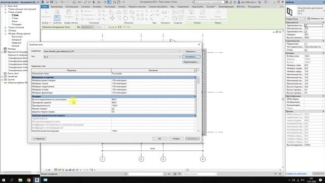Open the Windows Start menu
Viewport: 325px width, 183px height.
[x=4, y=180]
